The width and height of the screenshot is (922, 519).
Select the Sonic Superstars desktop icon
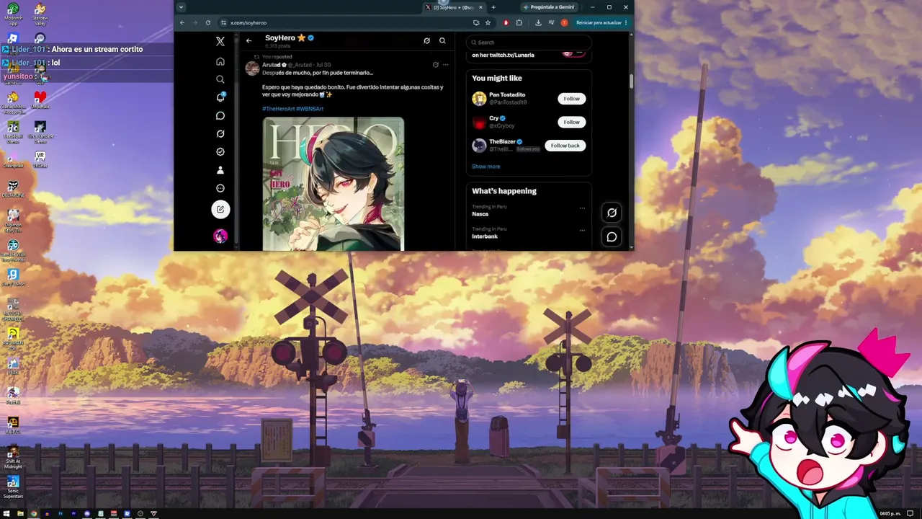click(x=13, y=487)
